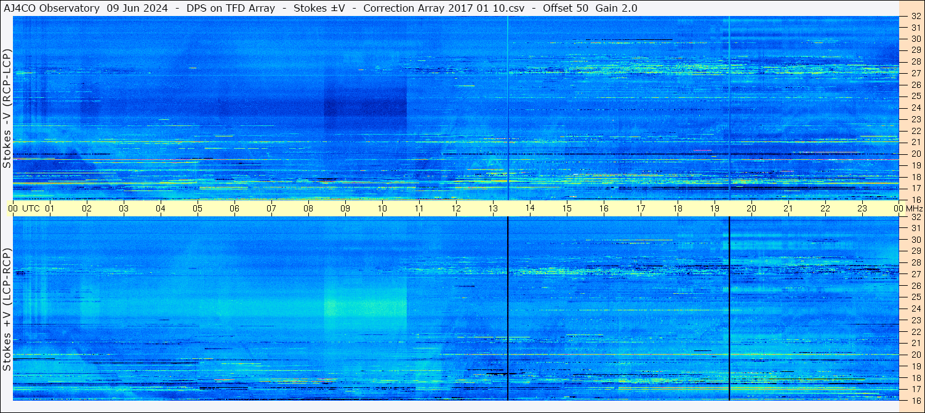Select hour 21 on the UTC time axis

(788, 208)
